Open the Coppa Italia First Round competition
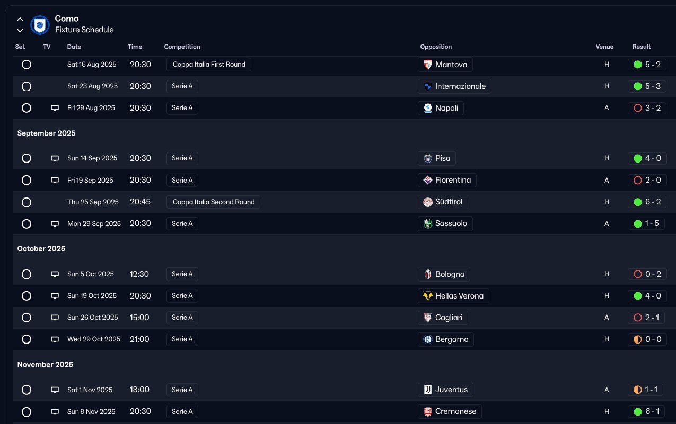Image resolution: width=676 pixels, height=424 pixels. point(209,65)
